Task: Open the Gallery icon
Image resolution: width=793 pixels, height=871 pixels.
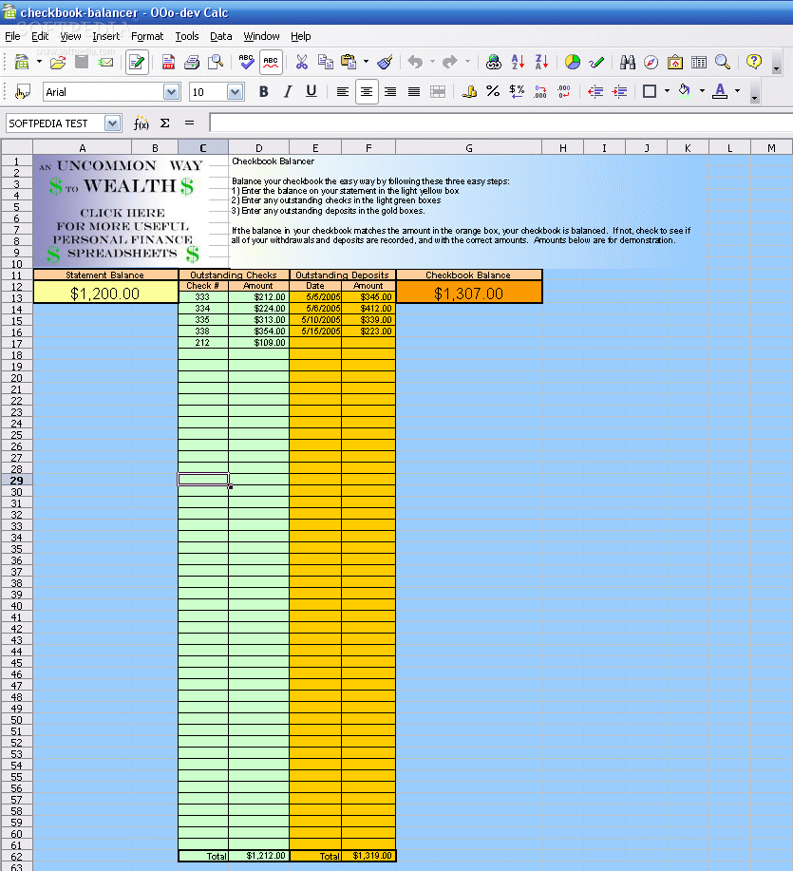Action: pos(674,62)
